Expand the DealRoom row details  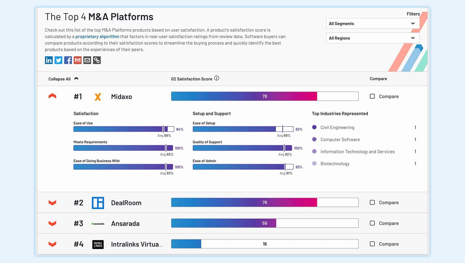52,203
